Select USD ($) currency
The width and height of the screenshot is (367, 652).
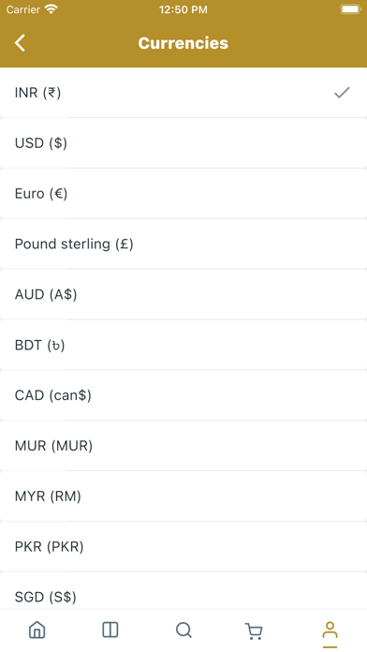click(183, 143)
